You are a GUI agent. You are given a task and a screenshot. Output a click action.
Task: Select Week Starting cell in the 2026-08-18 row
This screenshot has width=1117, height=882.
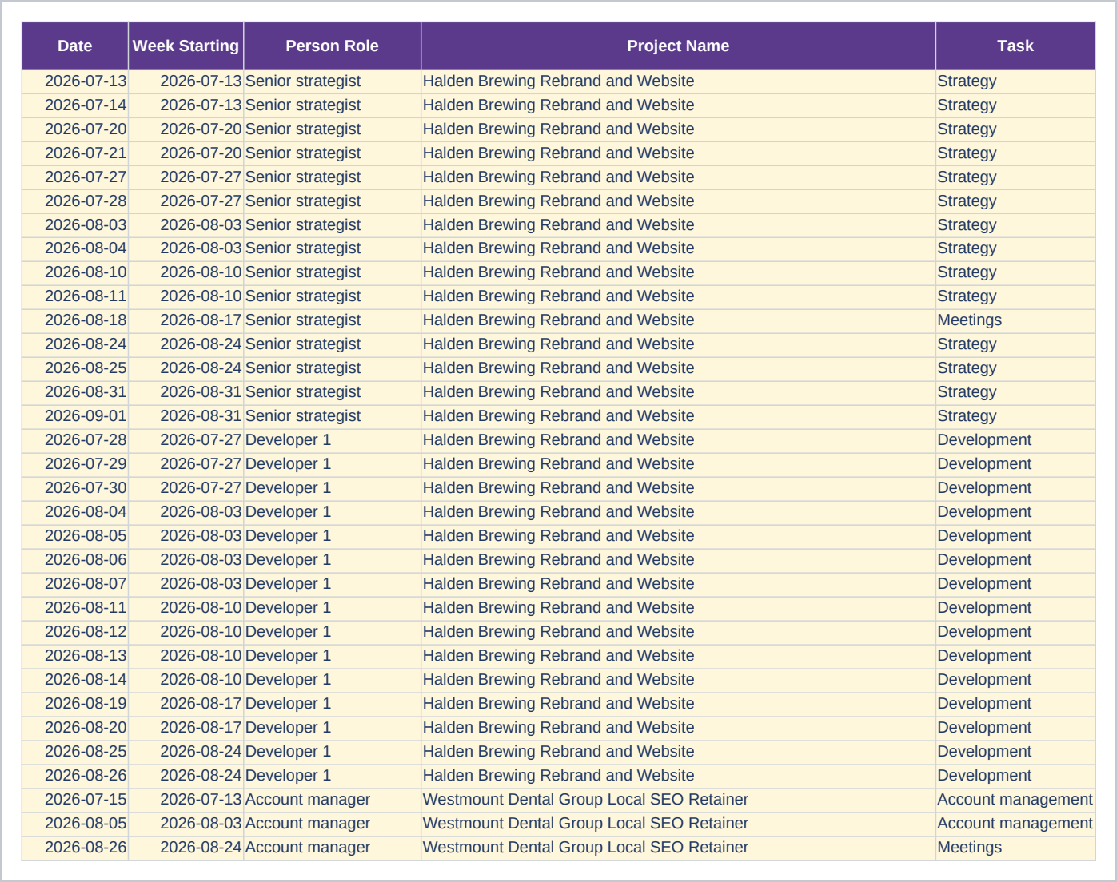click(x=186, y=320)
